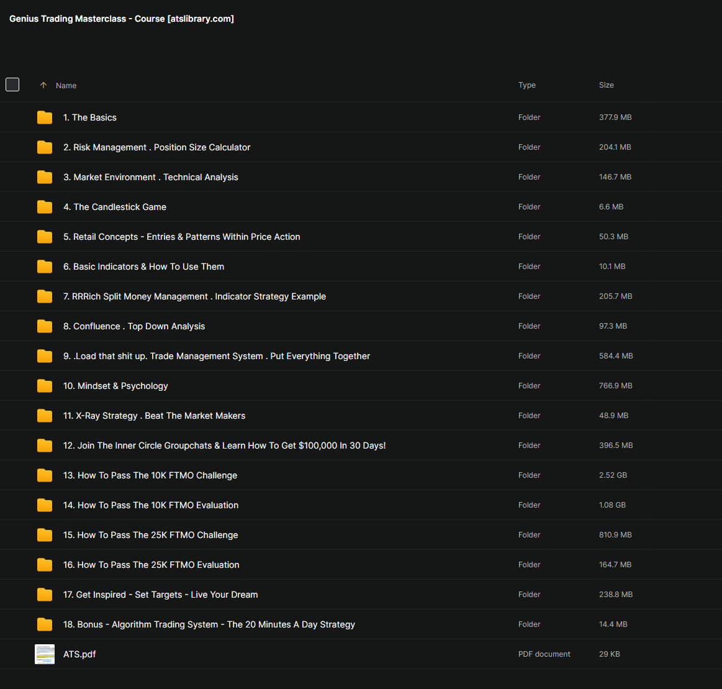This screenshot has width=722, height=689.
Task: Click folder icon for 14. 10K FTMO Evaluation
Action: point(45,505)
